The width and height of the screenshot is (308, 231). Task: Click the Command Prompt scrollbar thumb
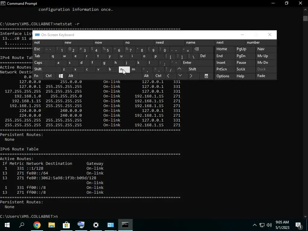[305, 18]
